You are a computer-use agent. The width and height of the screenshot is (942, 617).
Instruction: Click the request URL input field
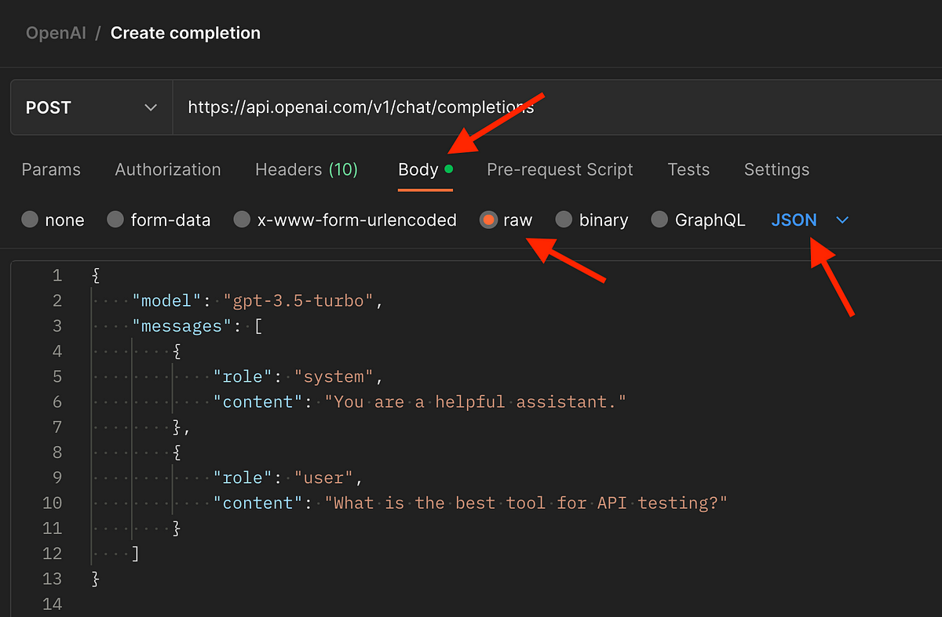[557, 107]
